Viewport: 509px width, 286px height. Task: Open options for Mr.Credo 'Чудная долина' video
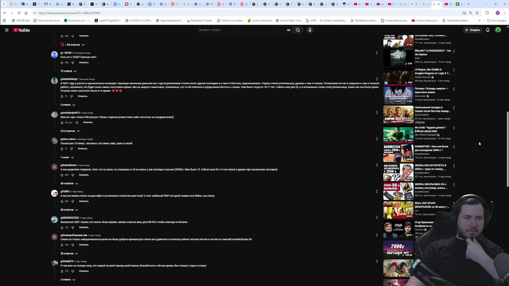click(454, 128)
